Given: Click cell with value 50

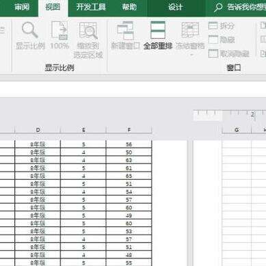Looking at the screenshot, I should pos(129,152).
